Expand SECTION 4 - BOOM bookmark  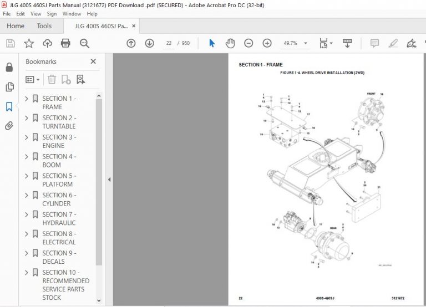(27, 157)
